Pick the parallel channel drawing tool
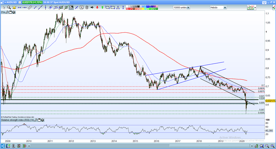Image resolution: width=276 pixels, height=149 pixels. (x=56, y=8)
